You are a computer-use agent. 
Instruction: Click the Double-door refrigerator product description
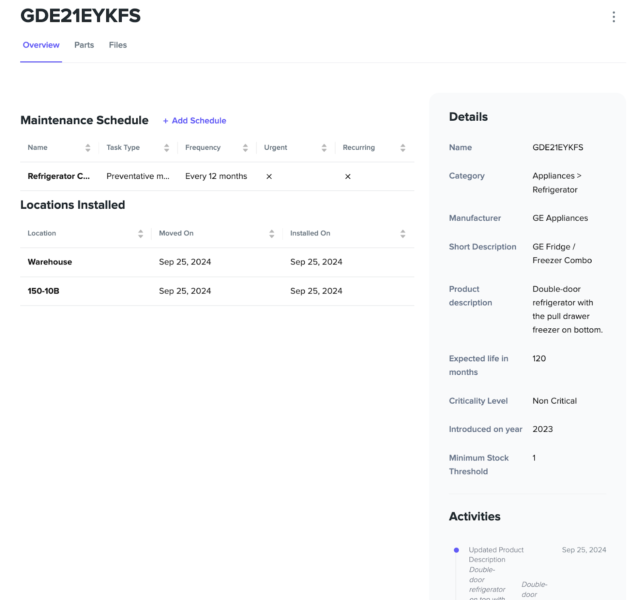[x=568, y=309]
